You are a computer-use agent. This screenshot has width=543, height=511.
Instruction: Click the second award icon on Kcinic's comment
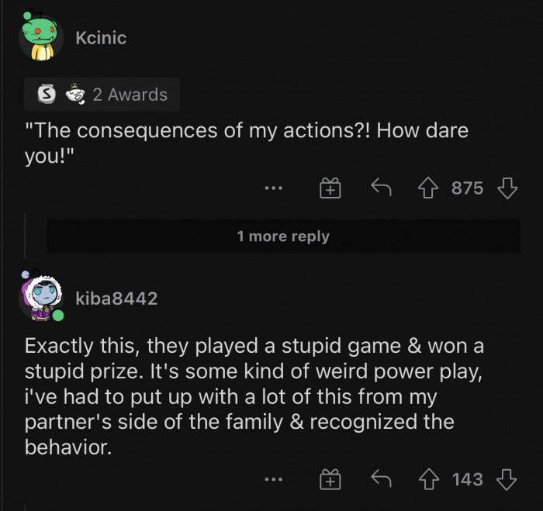[74, 95]
